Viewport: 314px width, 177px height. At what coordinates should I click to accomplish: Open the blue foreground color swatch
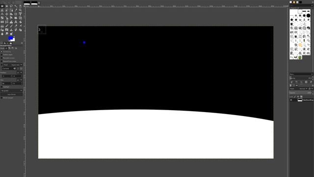coord(10,37)
